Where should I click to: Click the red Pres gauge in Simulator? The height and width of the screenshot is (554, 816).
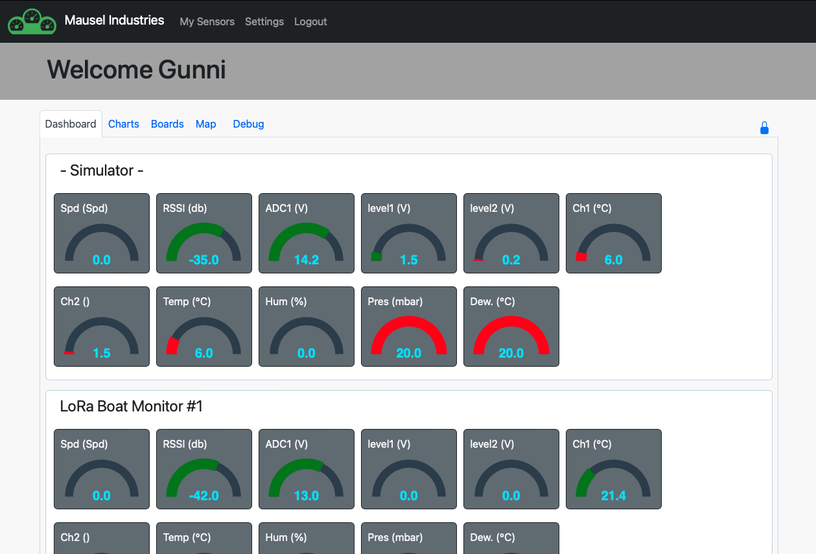tap(408, 326)
